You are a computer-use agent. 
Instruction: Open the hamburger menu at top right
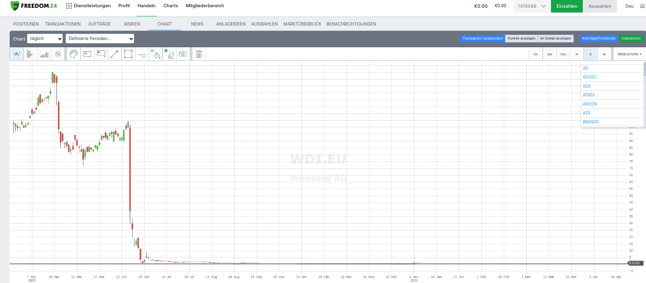click(x=642, y=6)
